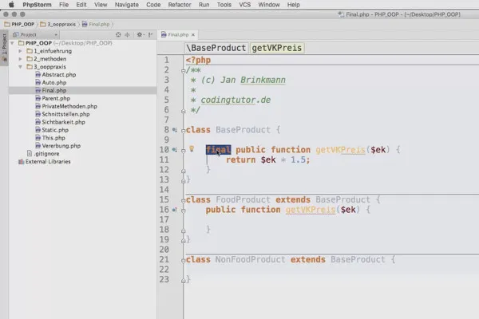Expand the 2_methoden folder arrow

tap(20, 58)
